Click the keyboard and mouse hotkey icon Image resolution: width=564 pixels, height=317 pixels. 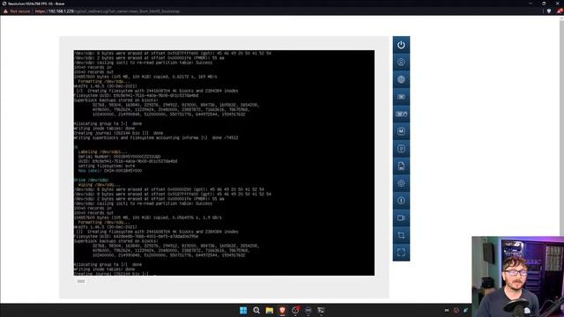coord(401,114)
